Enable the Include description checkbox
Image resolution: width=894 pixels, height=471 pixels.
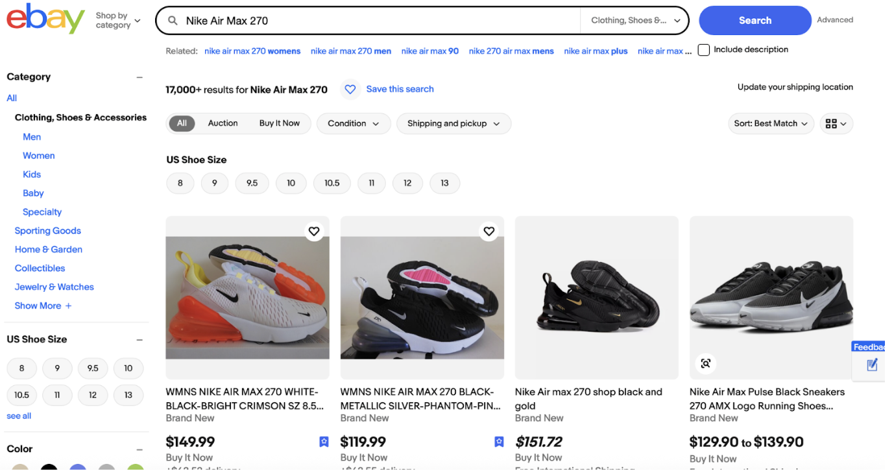pos(704,50)
